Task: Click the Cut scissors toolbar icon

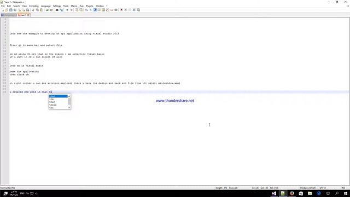Action: (33, 10)
